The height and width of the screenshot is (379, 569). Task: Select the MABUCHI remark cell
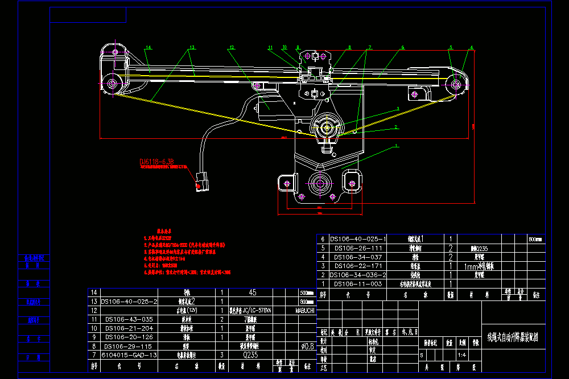coord(305,311)
